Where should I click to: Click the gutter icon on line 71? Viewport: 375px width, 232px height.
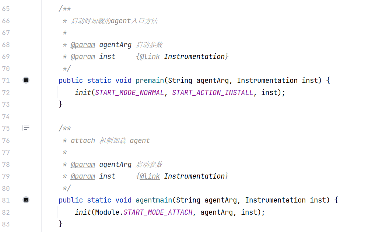click(x=26, y=80)
